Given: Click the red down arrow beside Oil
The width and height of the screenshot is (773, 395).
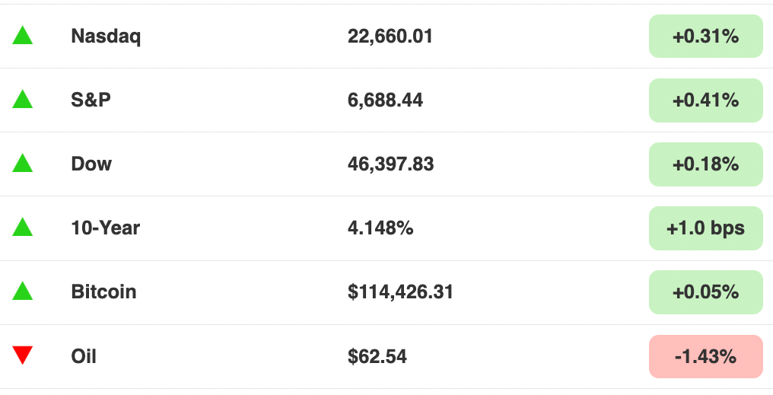Looking at the screenshot, I should pos(23,355).
